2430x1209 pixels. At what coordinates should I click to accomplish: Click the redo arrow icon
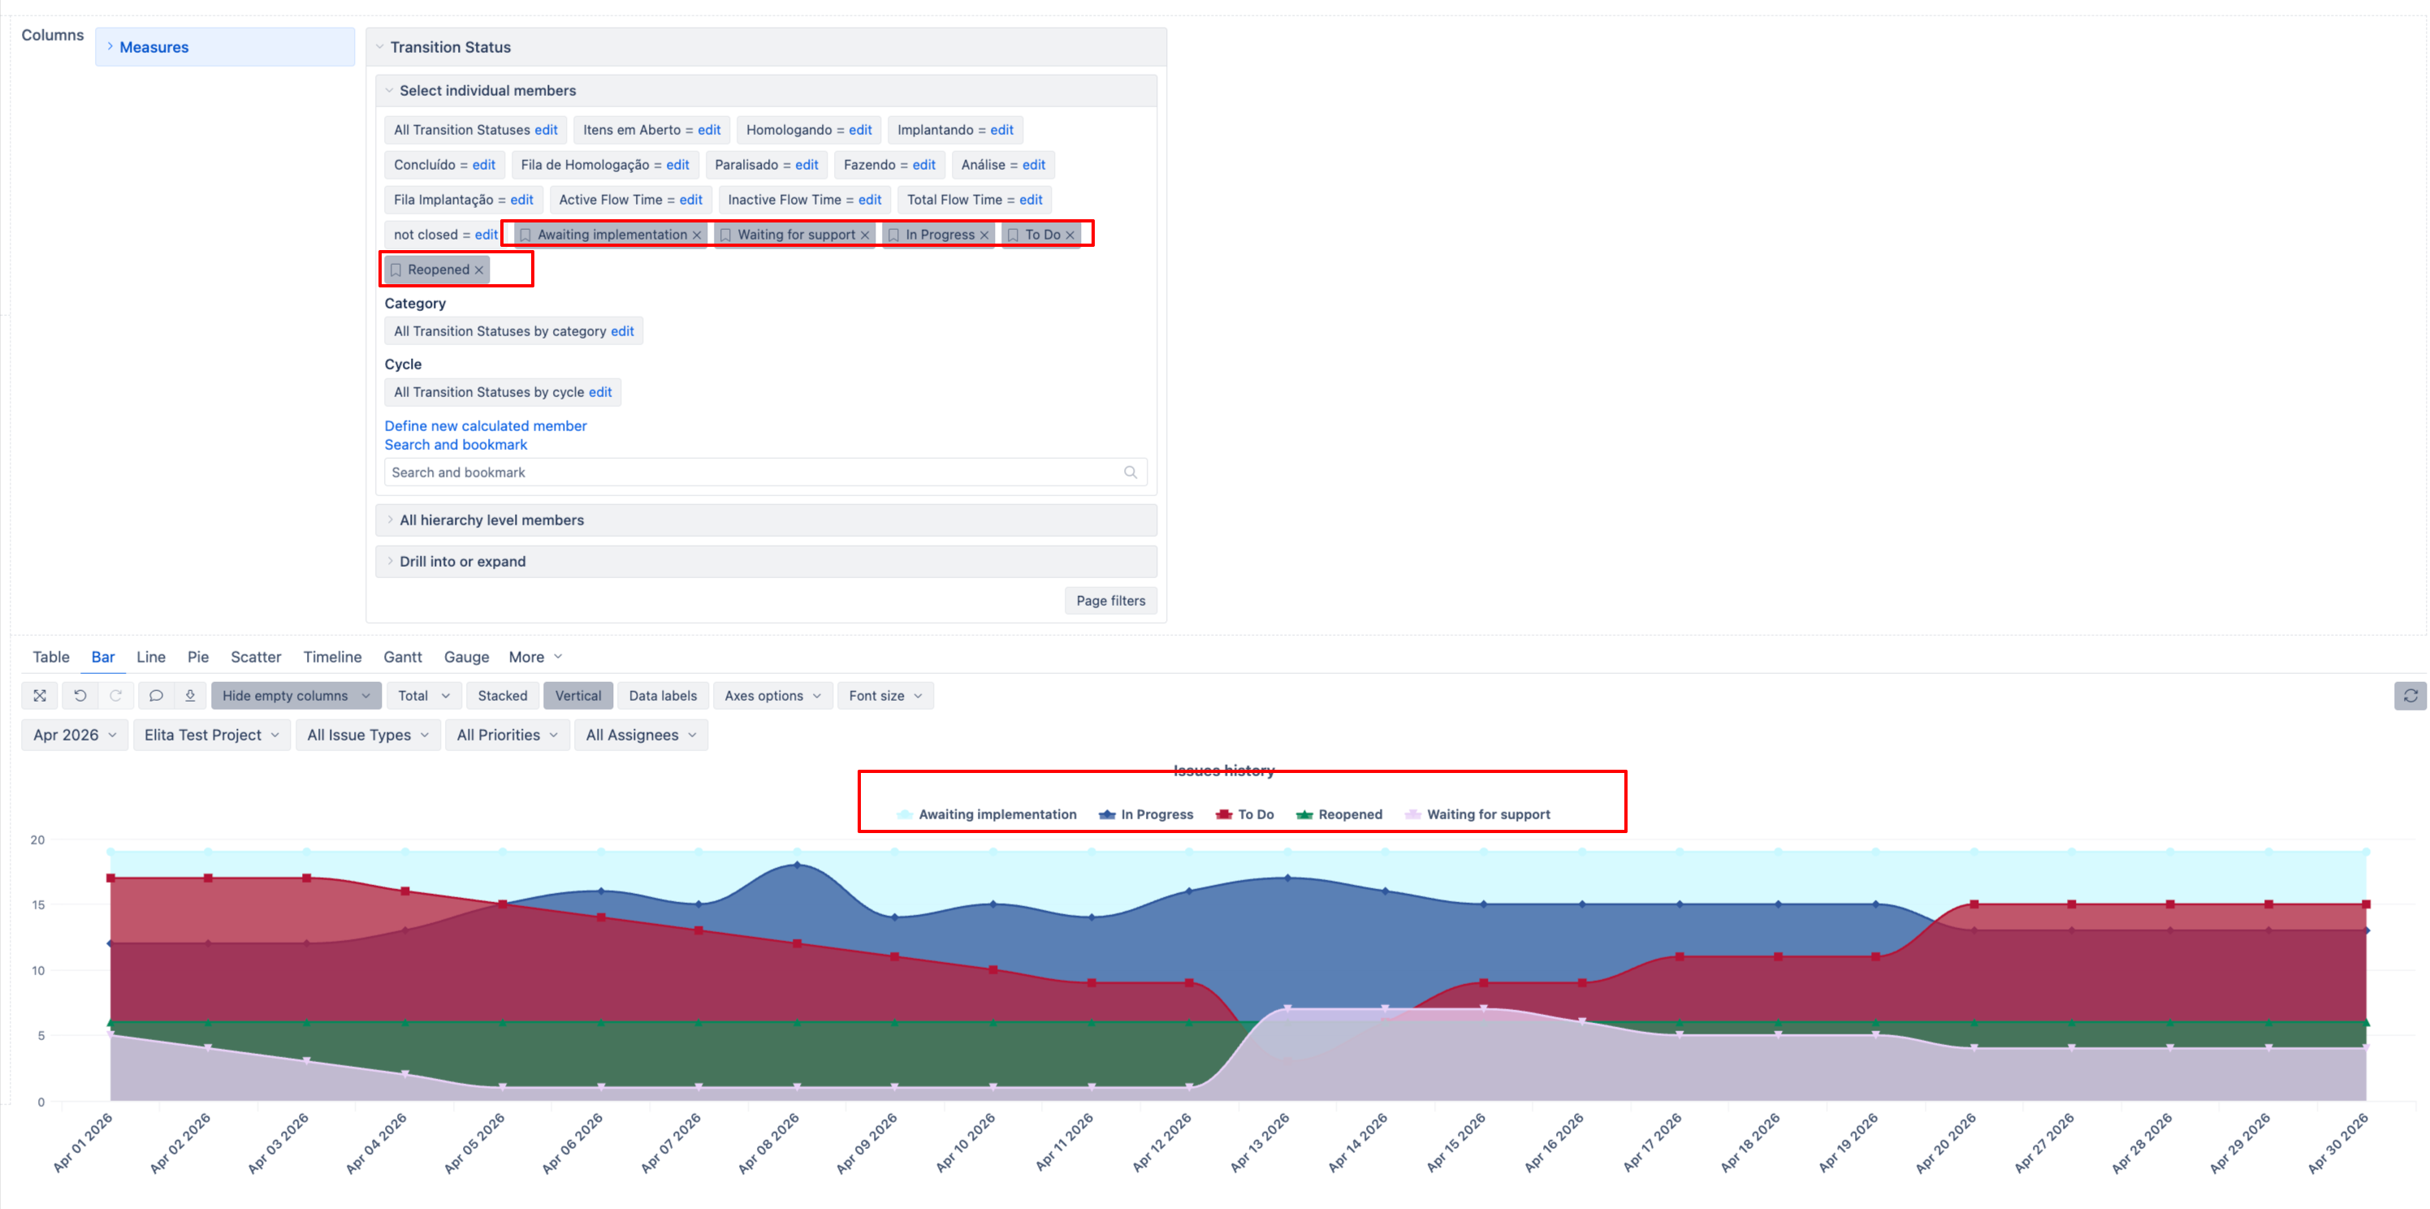116,696
